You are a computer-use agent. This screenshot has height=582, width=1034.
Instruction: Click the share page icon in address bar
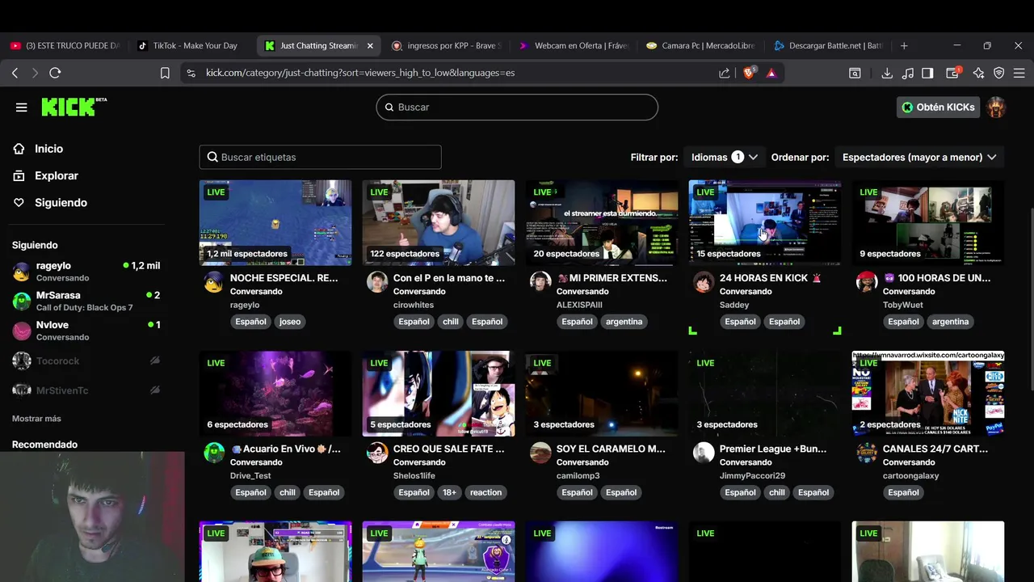pos(725,73)
